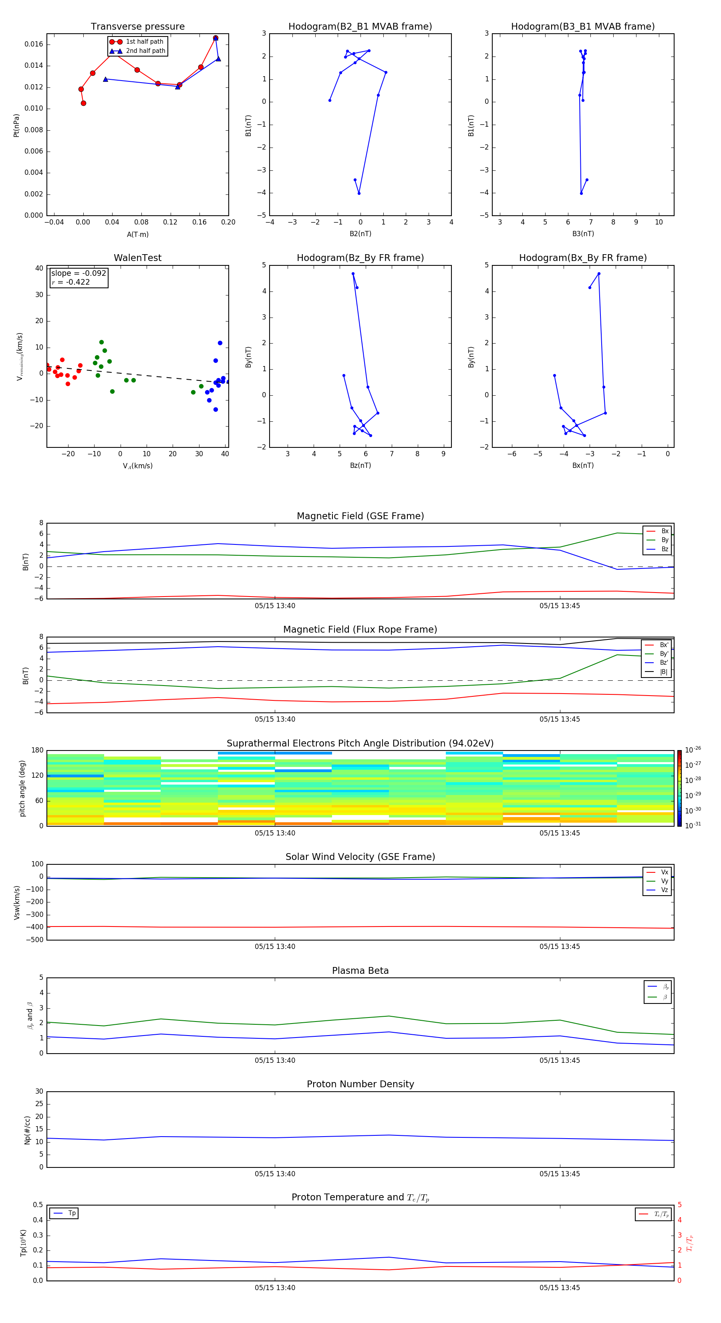Click the "pitch angle (deg)" y-axis label
The height and width of the screenshot is (1323, 721).
[x=22, y=788]
